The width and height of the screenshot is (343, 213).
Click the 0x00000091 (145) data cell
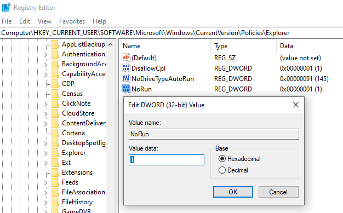304,78
